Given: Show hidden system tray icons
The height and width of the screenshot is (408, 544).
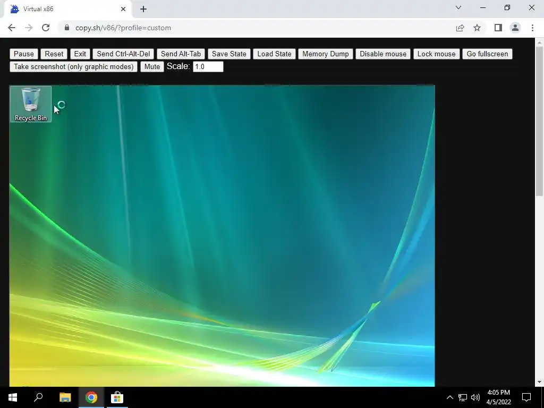Looking at the screenshot, I should click(x=449, y=397).
